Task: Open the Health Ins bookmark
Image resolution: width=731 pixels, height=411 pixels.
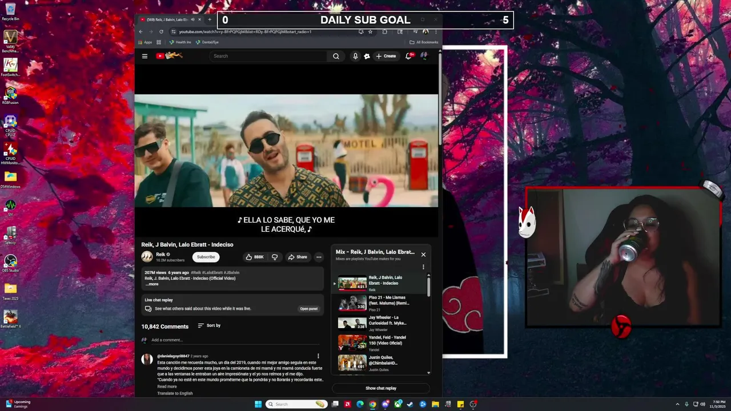Action: [180, 42]
